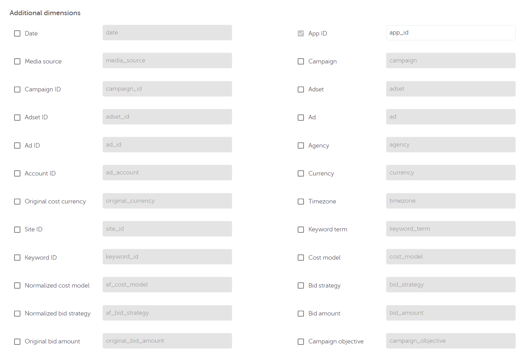This screenshot has height=361, width=526.
Task: Check the Campaign dimension checkbox
Action: click(x=301, y=61)
